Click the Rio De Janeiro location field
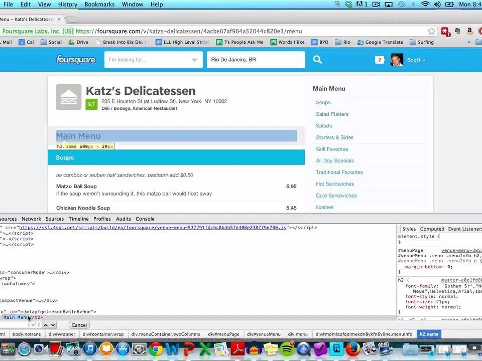The height and width of the screenshot is (361, 482). 256,60
